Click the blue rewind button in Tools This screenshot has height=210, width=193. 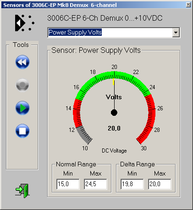click(22, 62)
